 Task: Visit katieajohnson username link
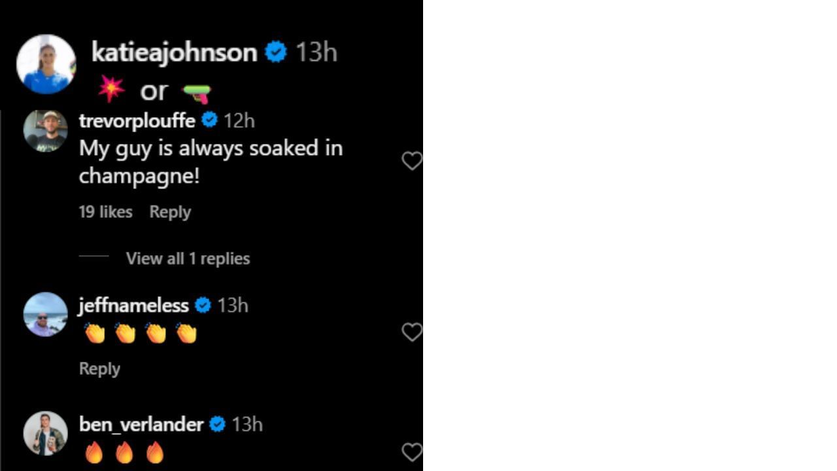(x=174, y=52)
